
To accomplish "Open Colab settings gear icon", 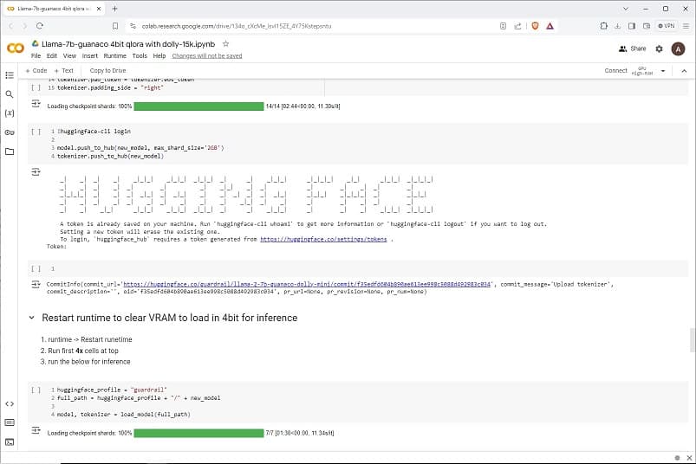I will 659,48.
